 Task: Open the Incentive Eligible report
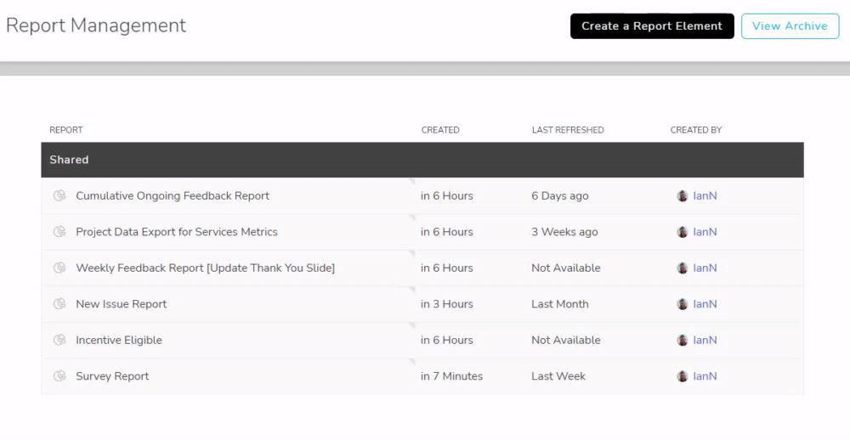click(x=119, y=341)
